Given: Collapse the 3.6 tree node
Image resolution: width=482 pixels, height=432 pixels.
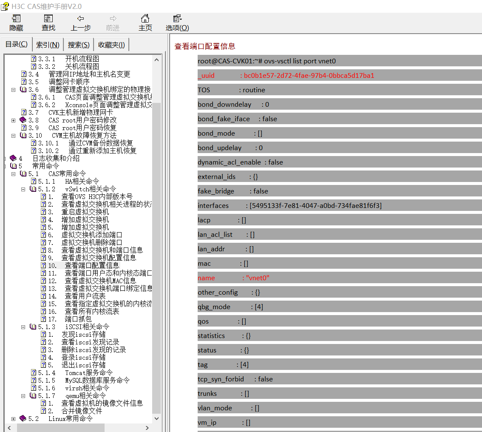Looking at the screenshot, I should click(x=13, y=90).
